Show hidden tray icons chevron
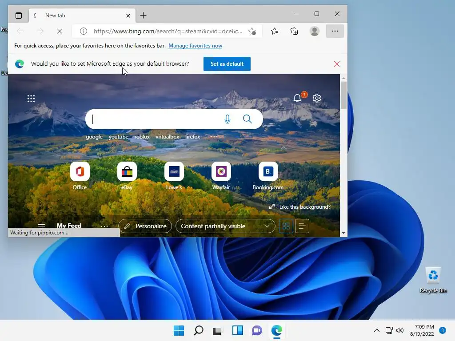 pos(377,330)
